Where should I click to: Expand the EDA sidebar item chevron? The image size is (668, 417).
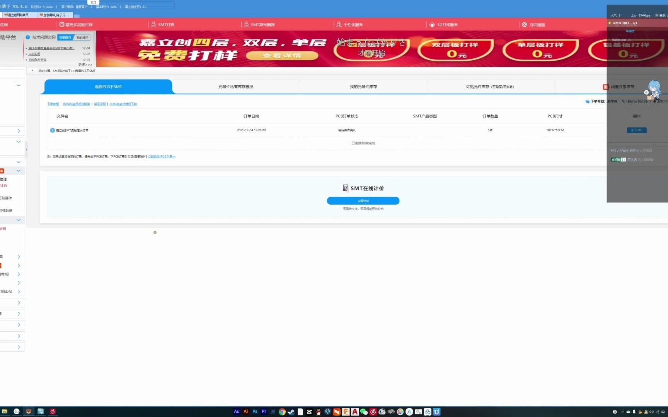19,292
